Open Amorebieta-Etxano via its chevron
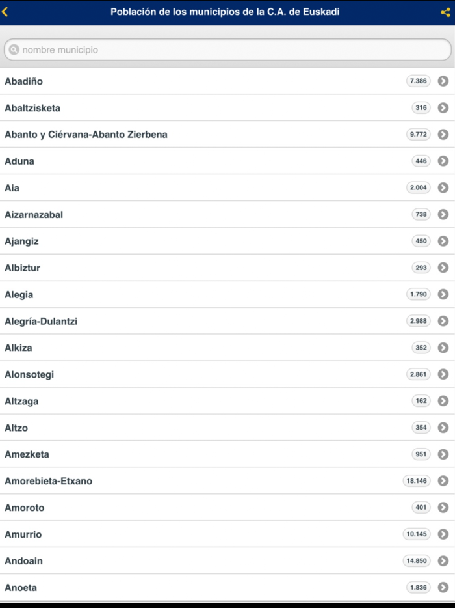 (443, 480)
